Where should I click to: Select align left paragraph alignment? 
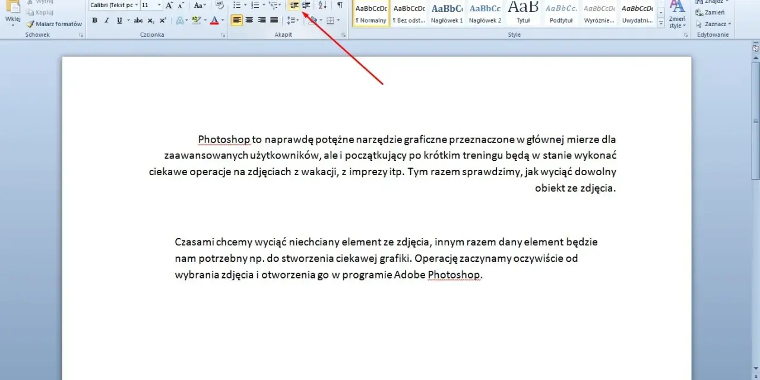coord(237,20)
